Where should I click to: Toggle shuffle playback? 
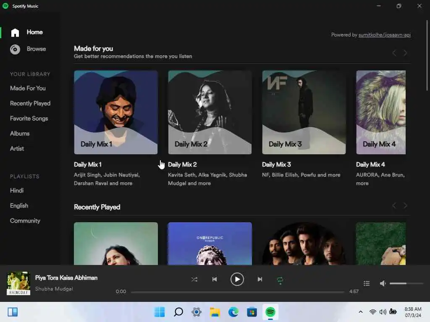click(194, 279)
